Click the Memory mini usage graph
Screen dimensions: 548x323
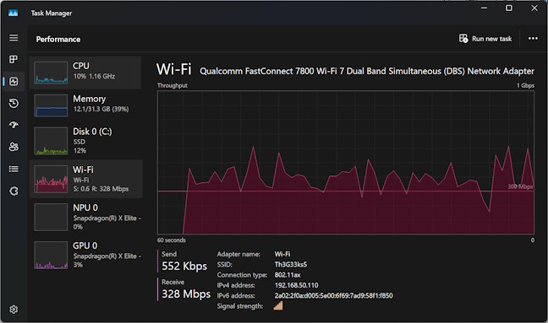pos(51,105)
